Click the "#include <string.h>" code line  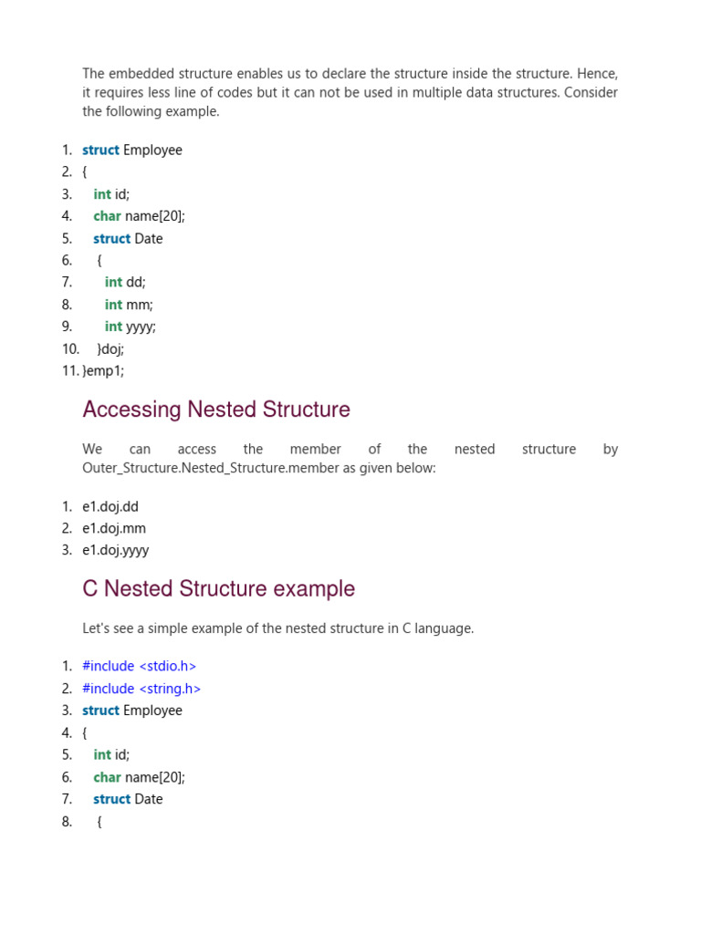click(141, 689)
